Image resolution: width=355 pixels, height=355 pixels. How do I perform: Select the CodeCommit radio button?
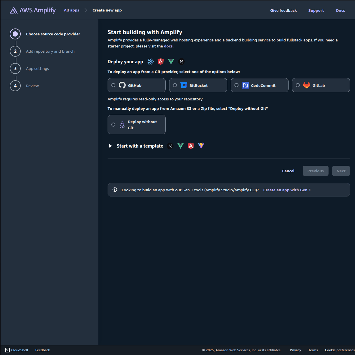[236, 85]
